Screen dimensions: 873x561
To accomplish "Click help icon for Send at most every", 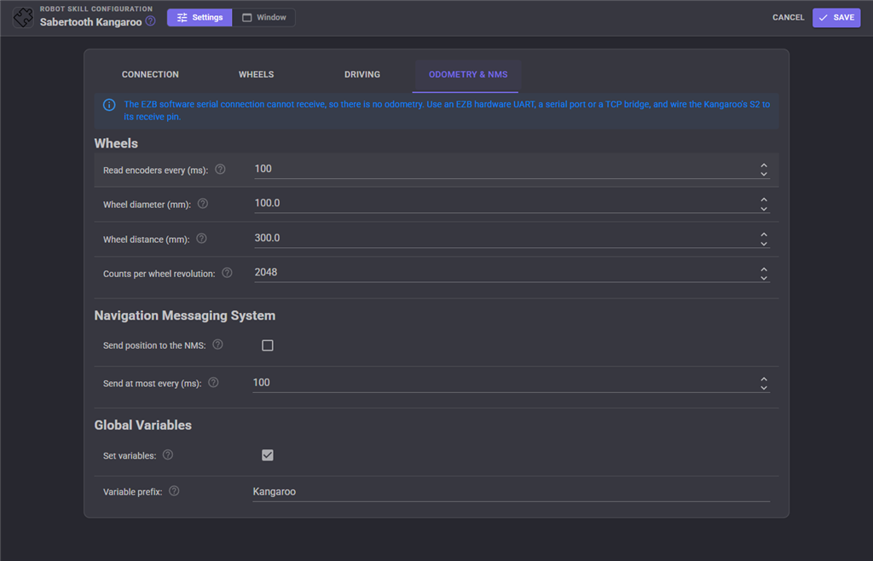I will click(213, 382).
